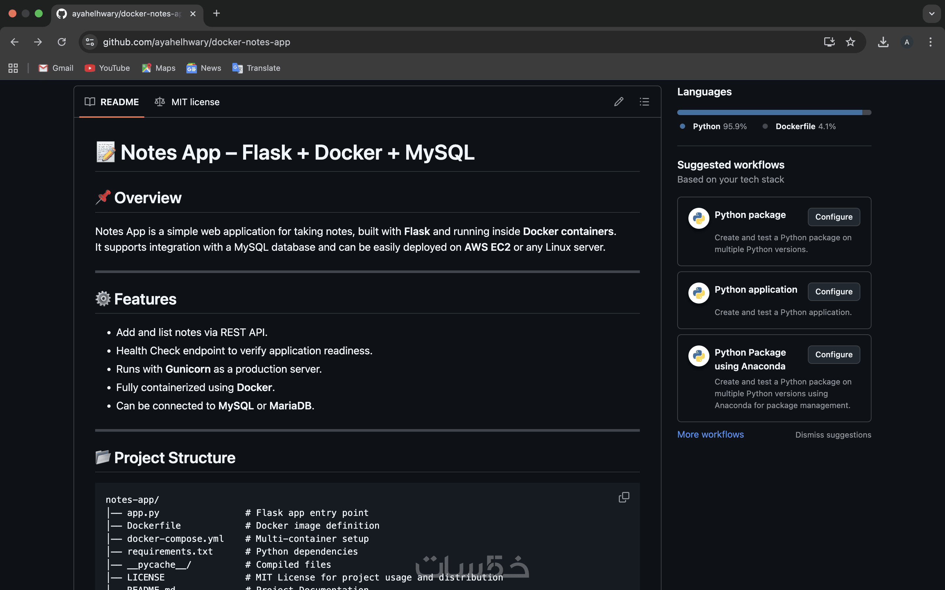Open the apps grid in bookmarks bar
The height and width of the screenshot is (590, 945).
(x=13, y=68)
